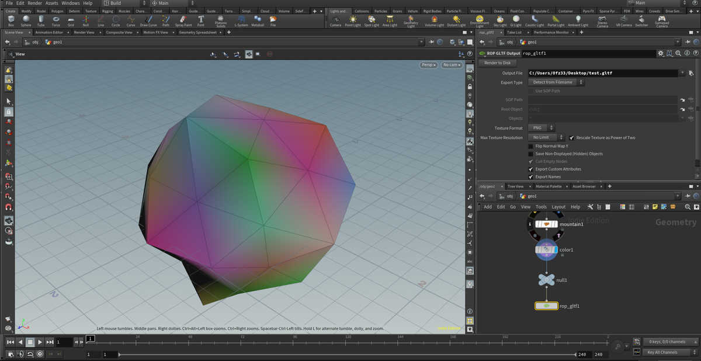Select the mountain1 node

coord(546,224)
